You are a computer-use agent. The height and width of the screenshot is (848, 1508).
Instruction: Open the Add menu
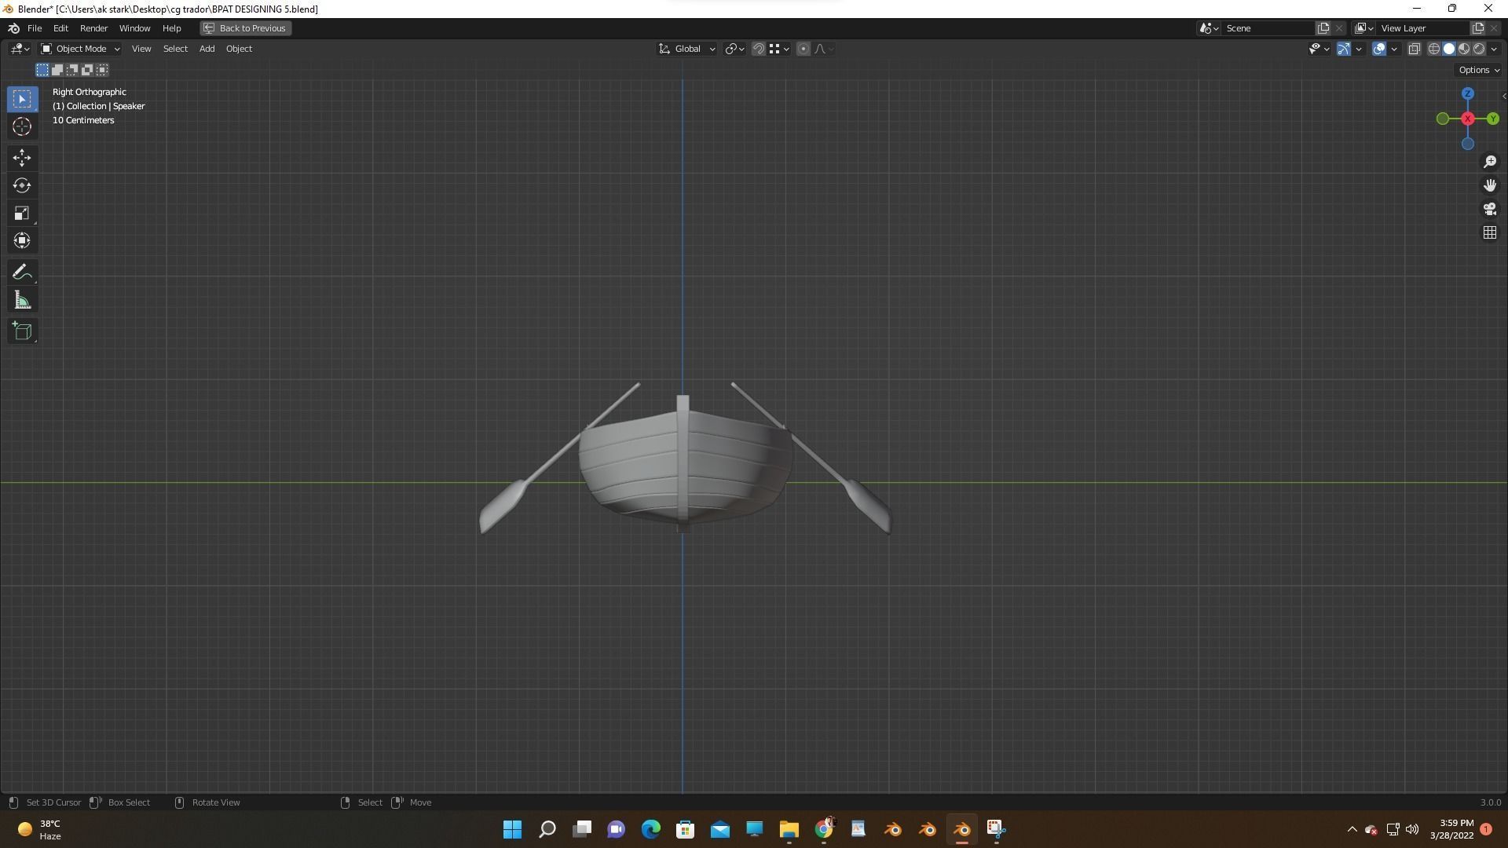(x=207, y=49)
